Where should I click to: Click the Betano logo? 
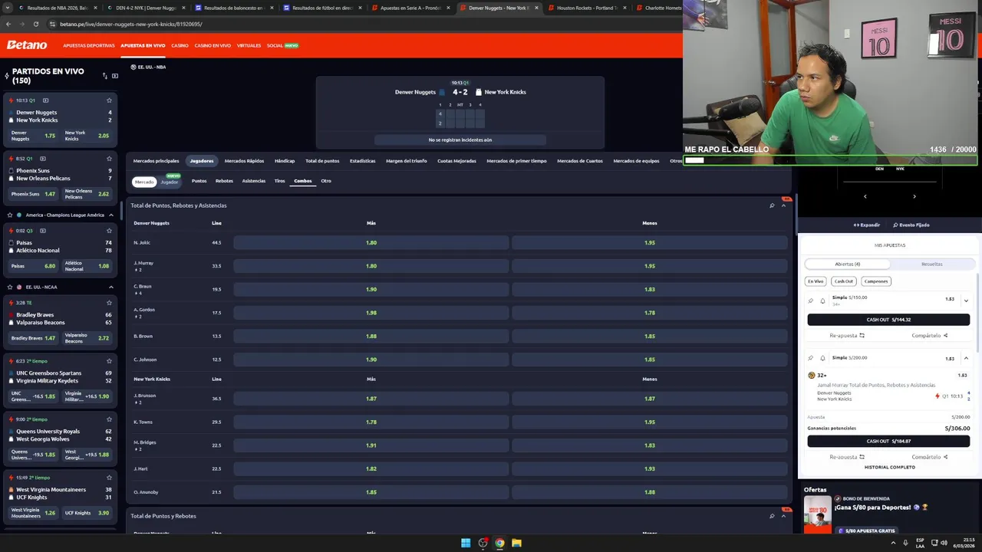click(x=27, y=45)
